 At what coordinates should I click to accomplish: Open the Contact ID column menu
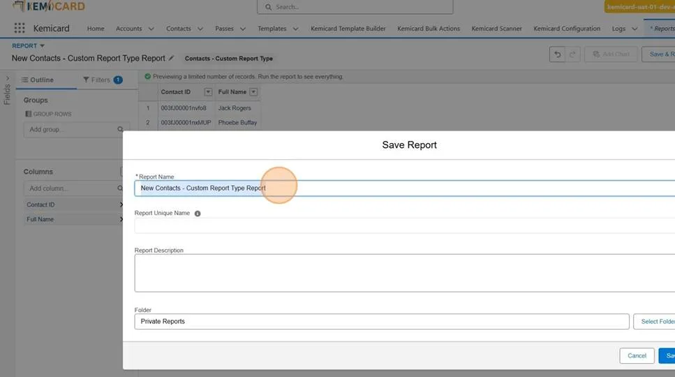(208, 92)
